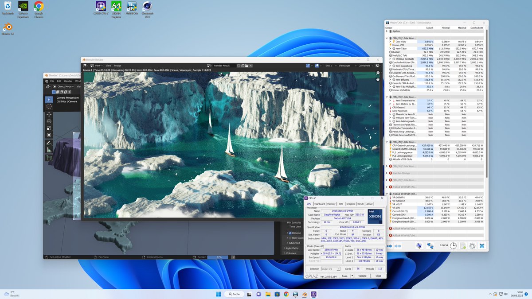This screenshot has width=532, height=299.
Task: Click the Tools button in CPU-Z
Action: click(344, 276)
